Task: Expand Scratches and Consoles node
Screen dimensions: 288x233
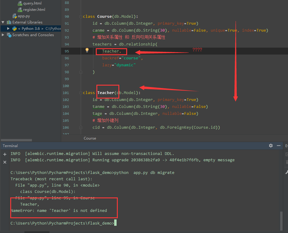Action: coord(3,35)
